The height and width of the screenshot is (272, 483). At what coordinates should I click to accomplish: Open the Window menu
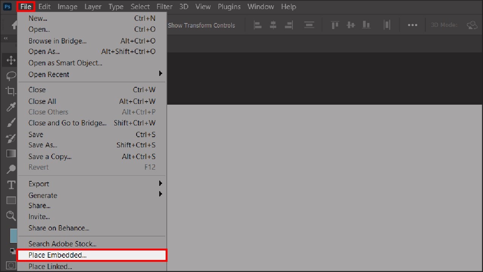click(x=261, y=6)
